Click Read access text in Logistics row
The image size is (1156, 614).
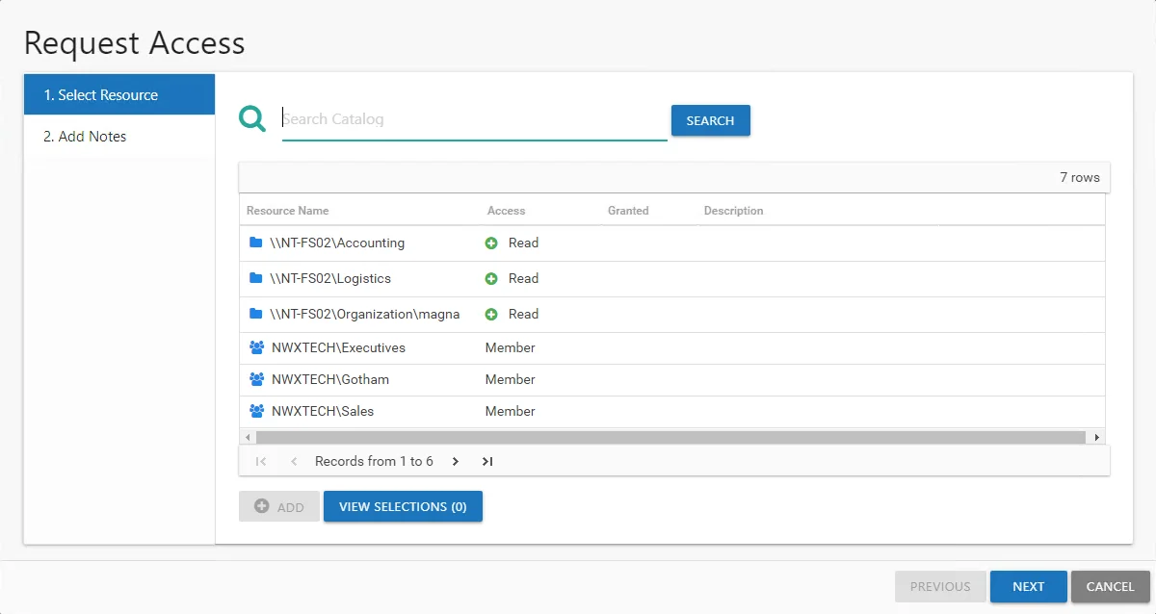pyautogui.click(x=523, y=278)
